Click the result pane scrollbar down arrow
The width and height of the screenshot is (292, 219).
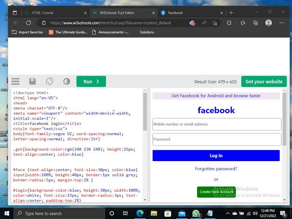click(x=284, y=200)
